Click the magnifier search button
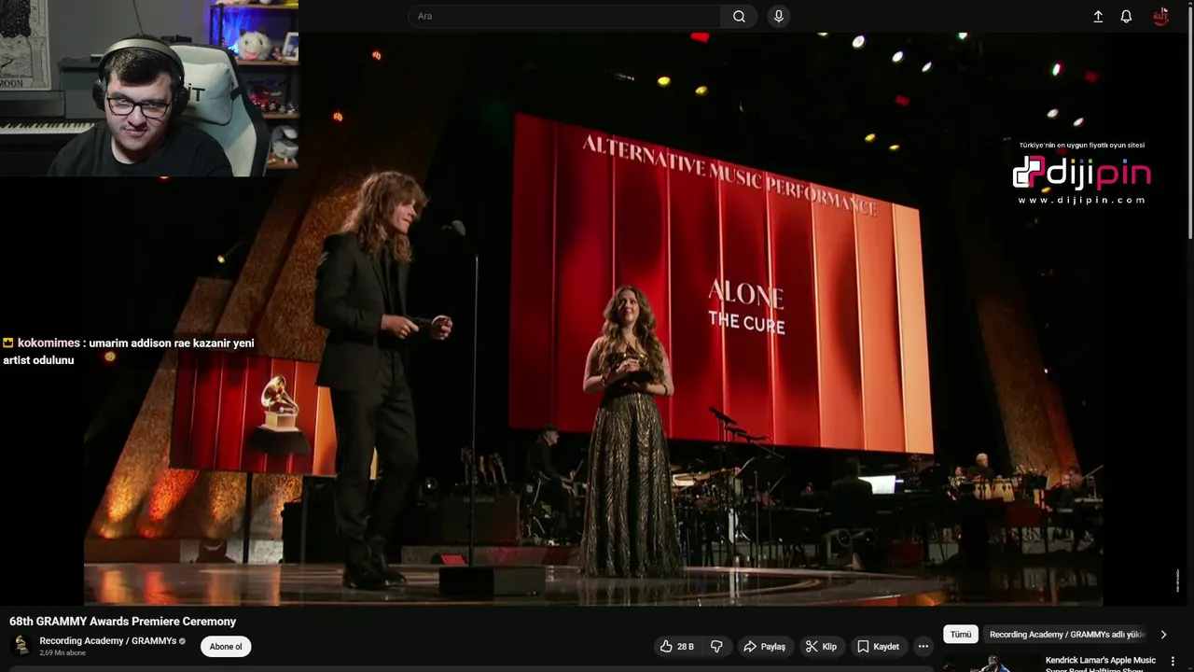Image resolution: width=1194 pixels, height=672 pixels. coord(739,16)
